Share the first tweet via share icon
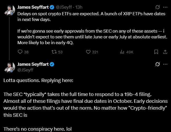This screenshot has width=171, height=132. coord(165,52)
